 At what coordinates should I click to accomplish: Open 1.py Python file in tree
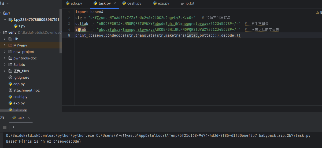tap(22, 26)
